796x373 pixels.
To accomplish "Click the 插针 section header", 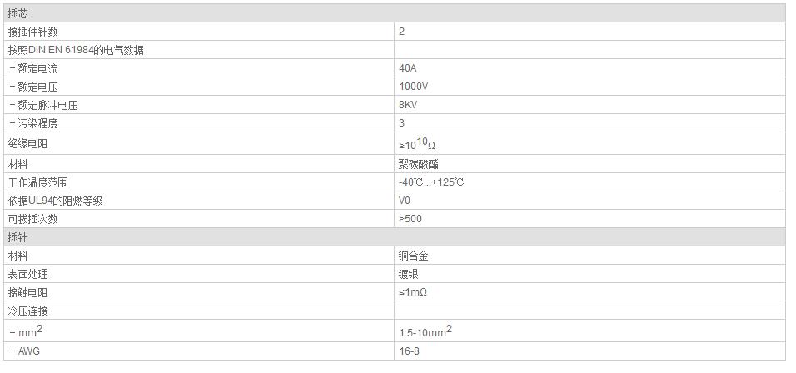I will pyautogui.click(x=395, y=237).
